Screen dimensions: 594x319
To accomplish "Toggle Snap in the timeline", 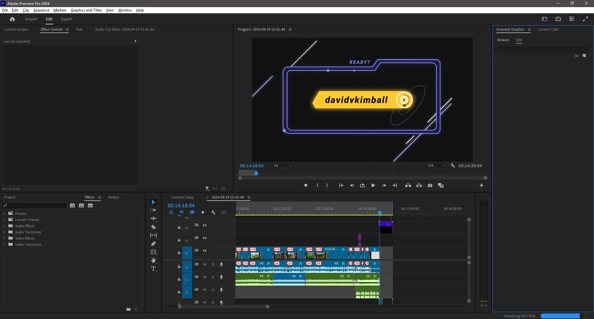I will point(182,212).
